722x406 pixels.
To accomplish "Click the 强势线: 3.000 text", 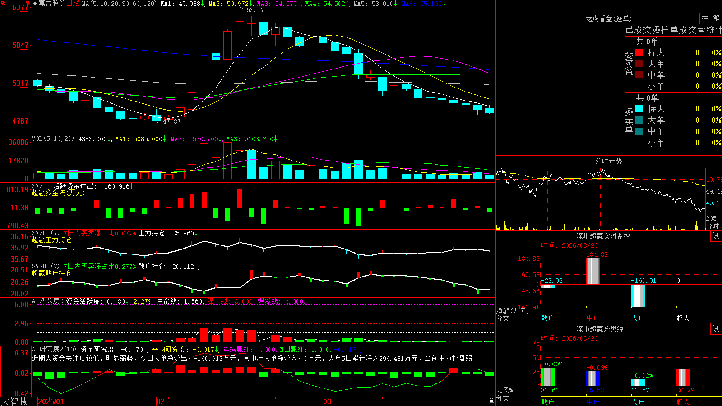I will point(230,301).
